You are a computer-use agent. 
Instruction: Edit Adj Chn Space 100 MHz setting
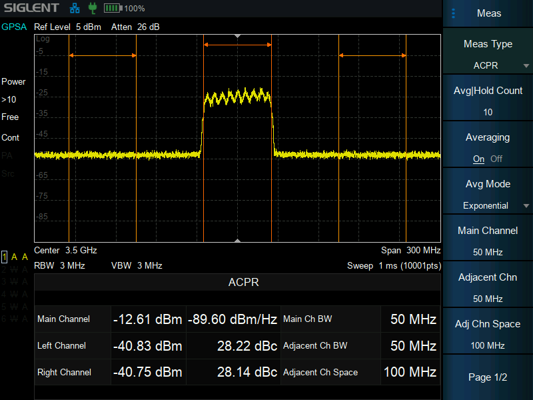click(x=488, y=331)
